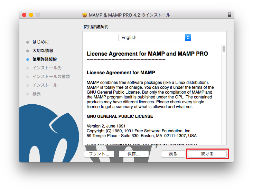Click the red close window button
This screenshot has height=190, width=253.
(24, 15)
